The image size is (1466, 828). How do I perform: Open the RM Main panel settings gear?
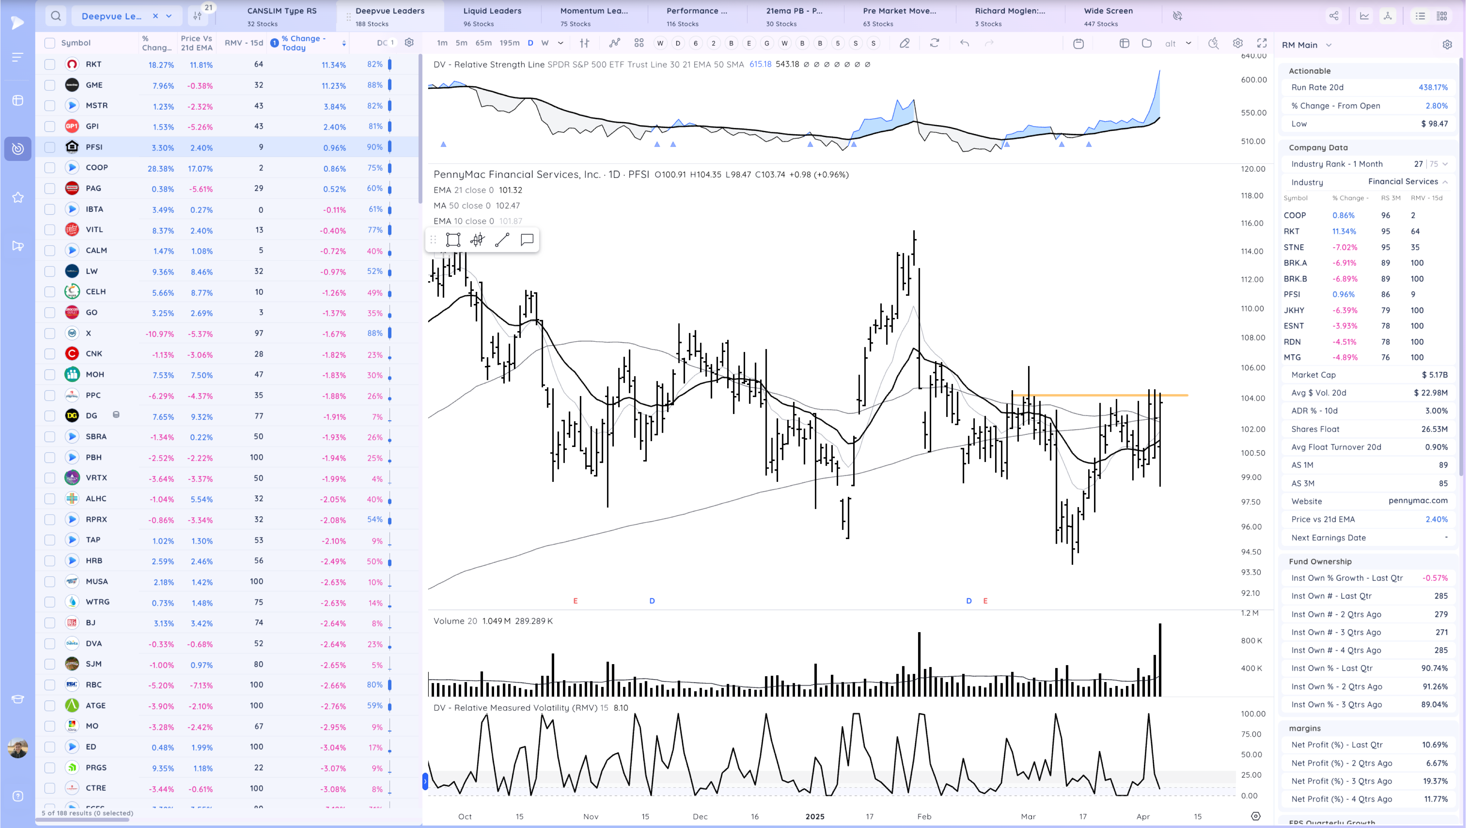point(1447,45)
